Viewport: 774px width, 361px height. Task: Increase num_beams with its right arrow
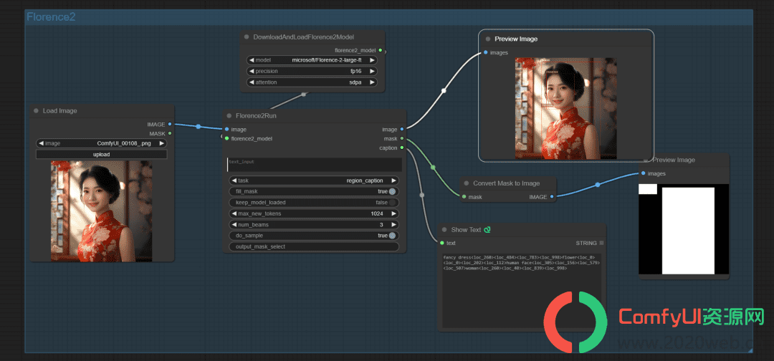coord(393,225)
